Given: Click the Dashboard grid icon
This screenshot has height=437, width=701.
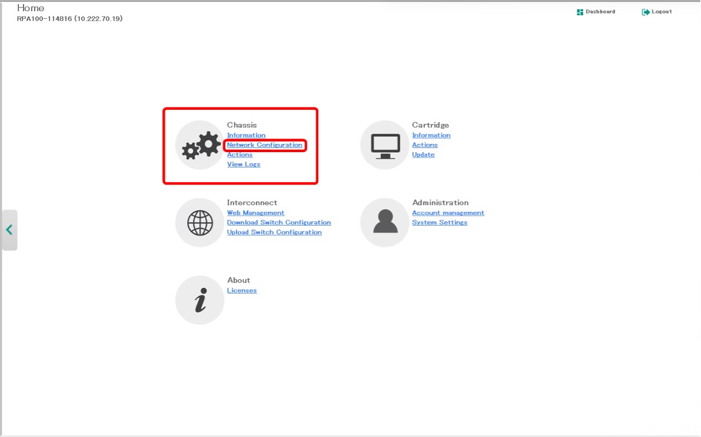Looking at the screenshot, I should point(580,12).
